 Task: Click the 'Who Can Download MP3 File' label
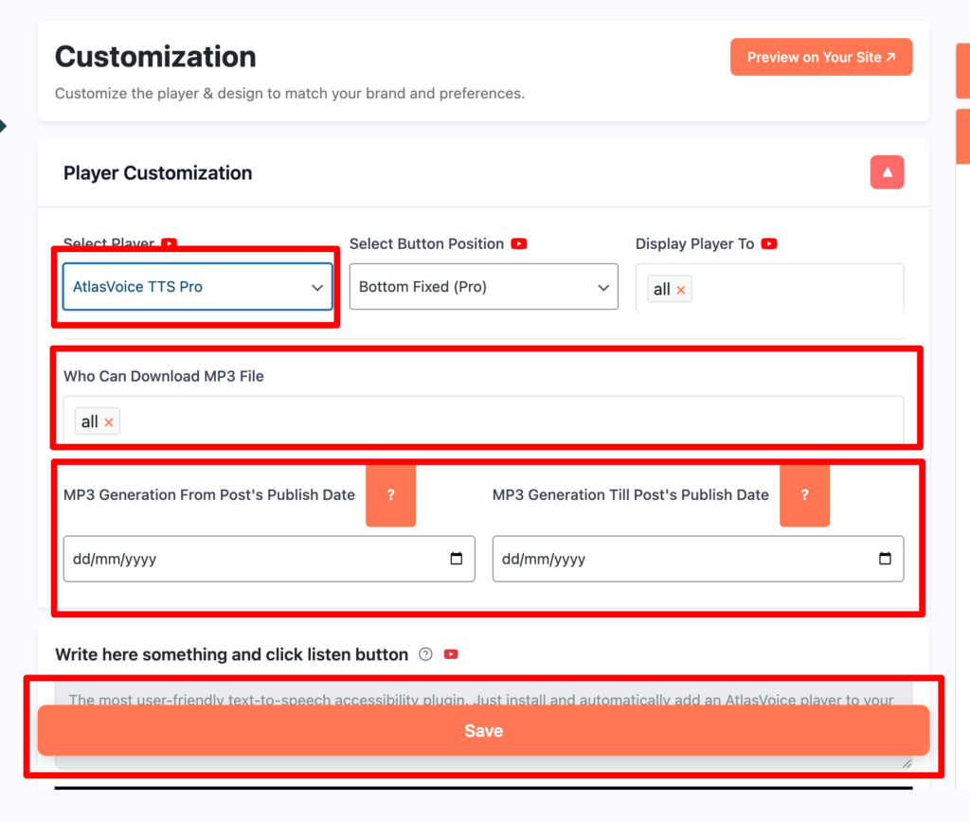(163, 376)
